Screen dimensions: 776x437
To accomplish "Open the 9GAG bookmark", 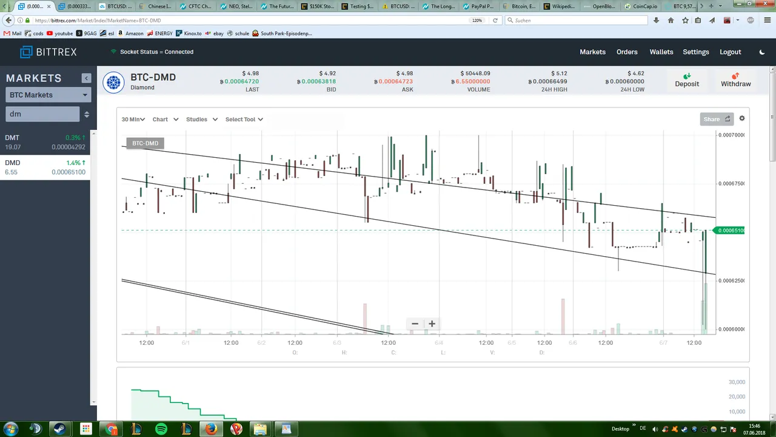I will [x=87, y=33].
